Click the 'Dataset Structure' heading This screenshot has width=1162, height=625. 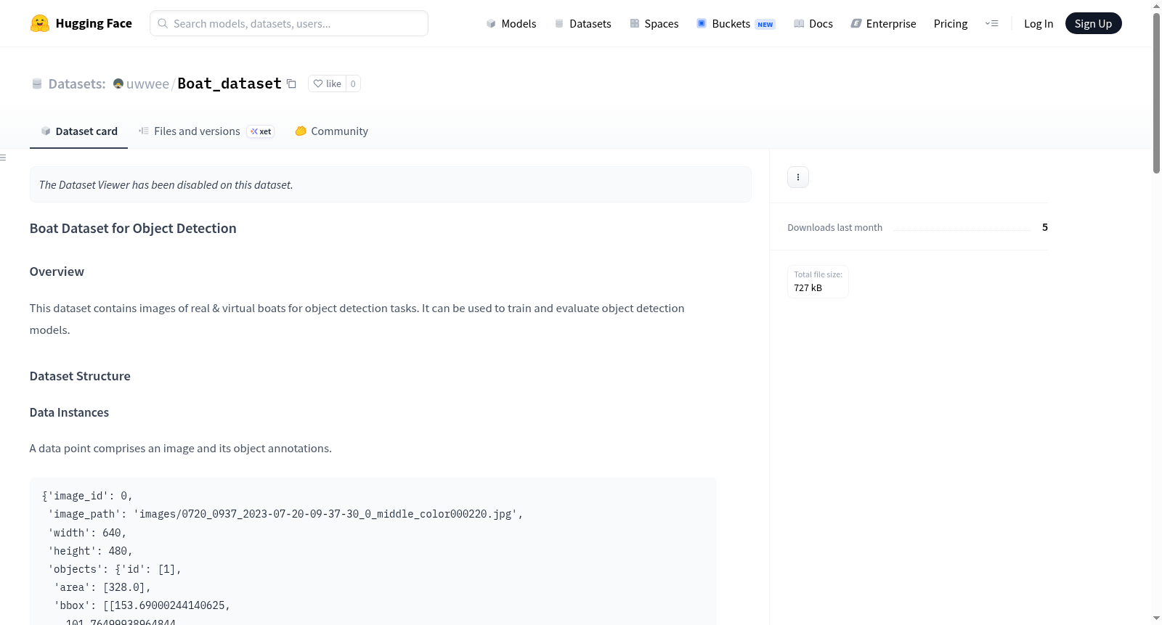click(x=80, y=376)
